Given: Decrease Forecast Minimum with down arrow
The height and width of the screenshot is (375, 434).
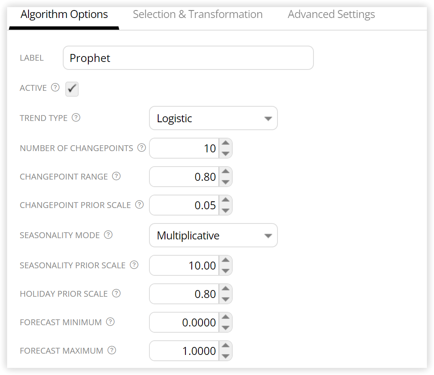Looking at the screenshot, I should coord(226,328).
